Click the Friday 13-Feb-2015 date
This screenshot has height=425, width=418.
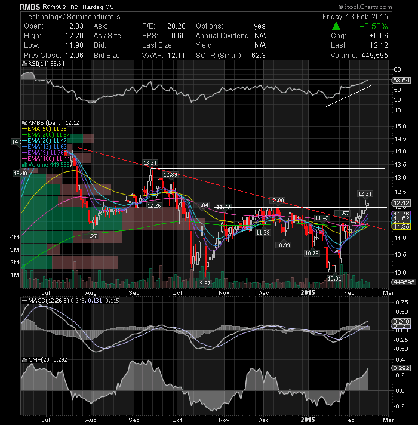(355, 17)
